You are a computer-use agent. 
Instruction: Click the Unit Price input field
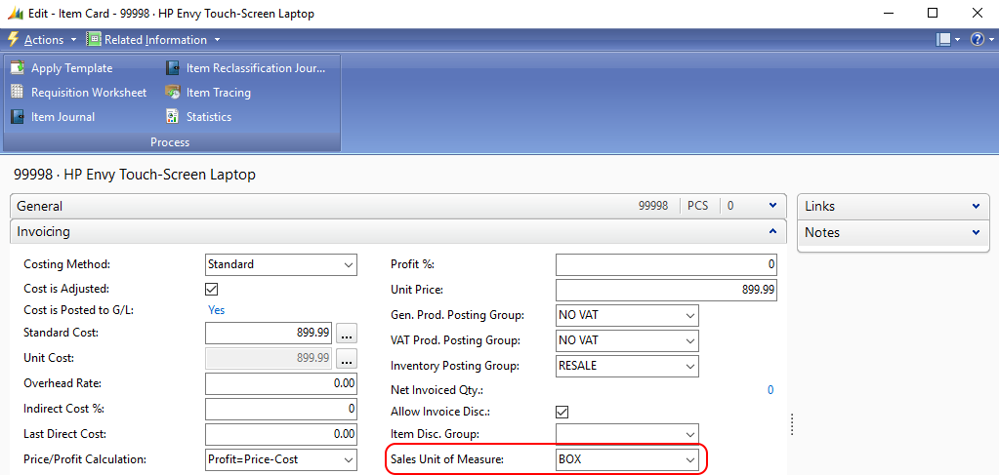(666, 290)
